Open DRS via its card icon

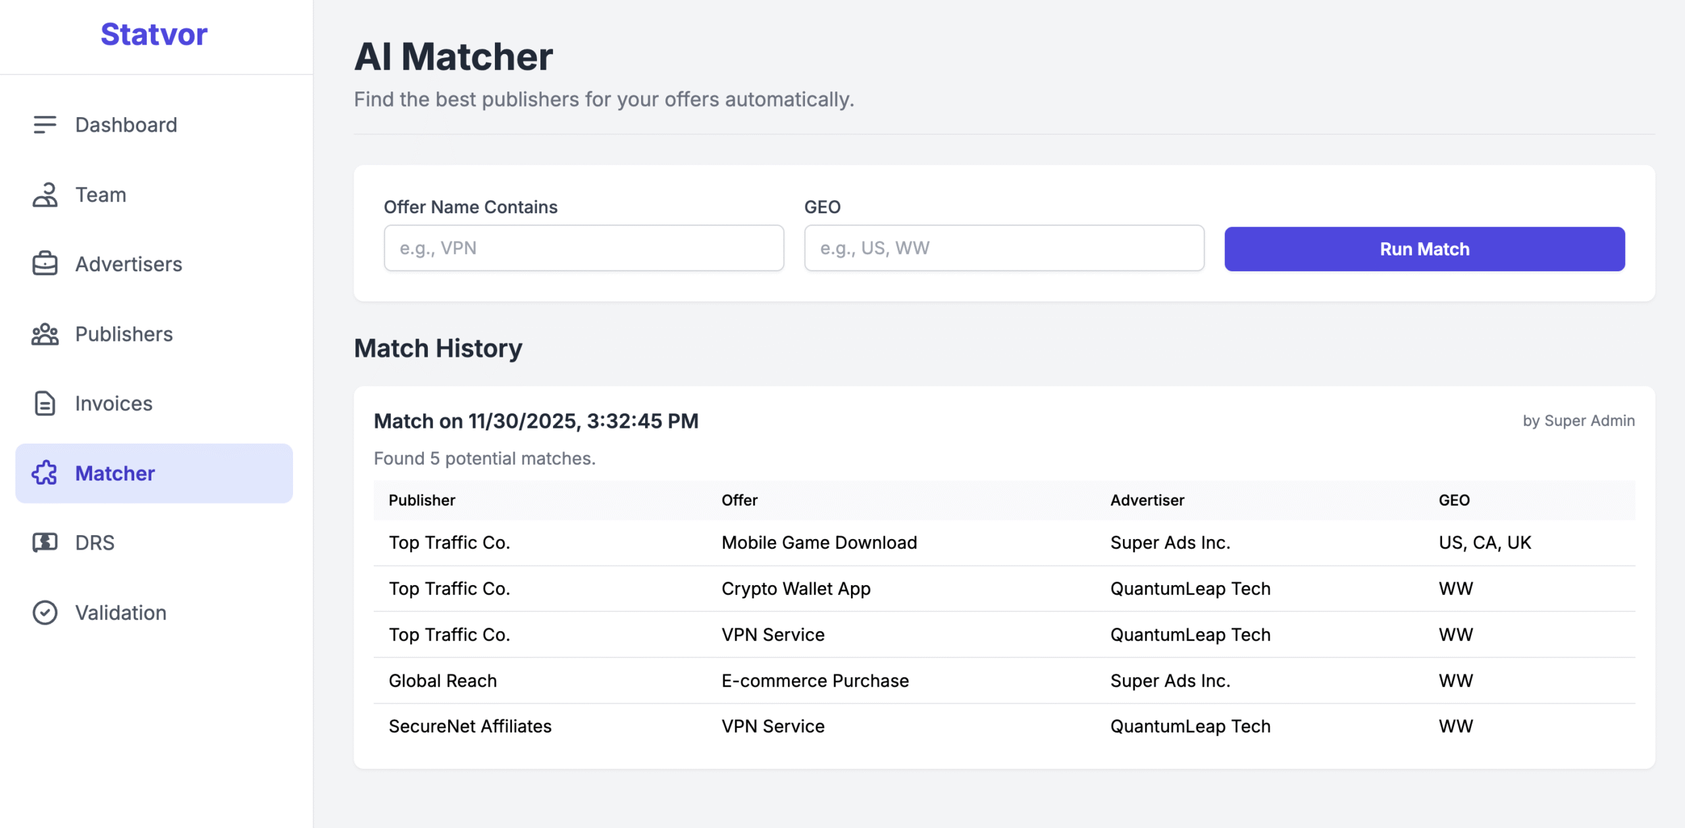pyautogui.click(x=44, y=543)
